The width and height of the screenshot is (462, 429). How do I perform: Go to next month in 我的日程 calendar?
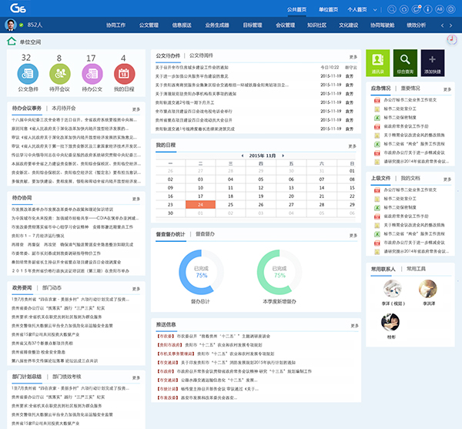(283, 156)
